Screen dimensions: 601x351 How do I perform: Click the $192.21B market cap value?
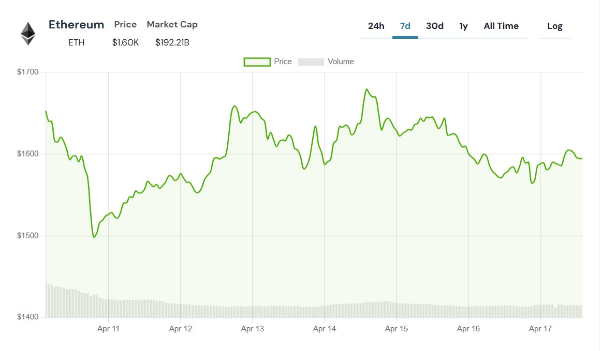(x=172, y=42)
